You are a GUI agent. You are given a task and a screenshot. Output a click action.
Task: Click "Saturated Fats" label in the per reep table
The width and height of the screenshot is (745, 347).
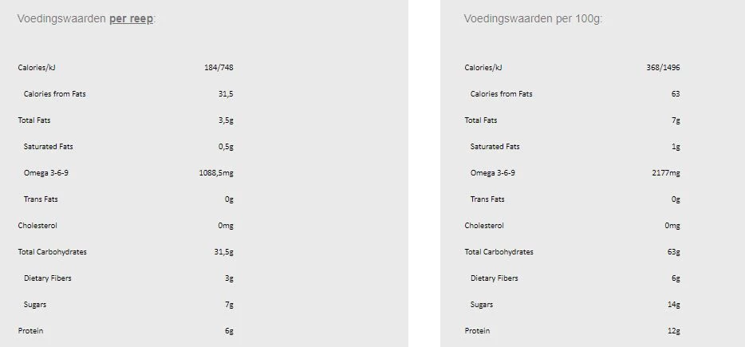48,147
